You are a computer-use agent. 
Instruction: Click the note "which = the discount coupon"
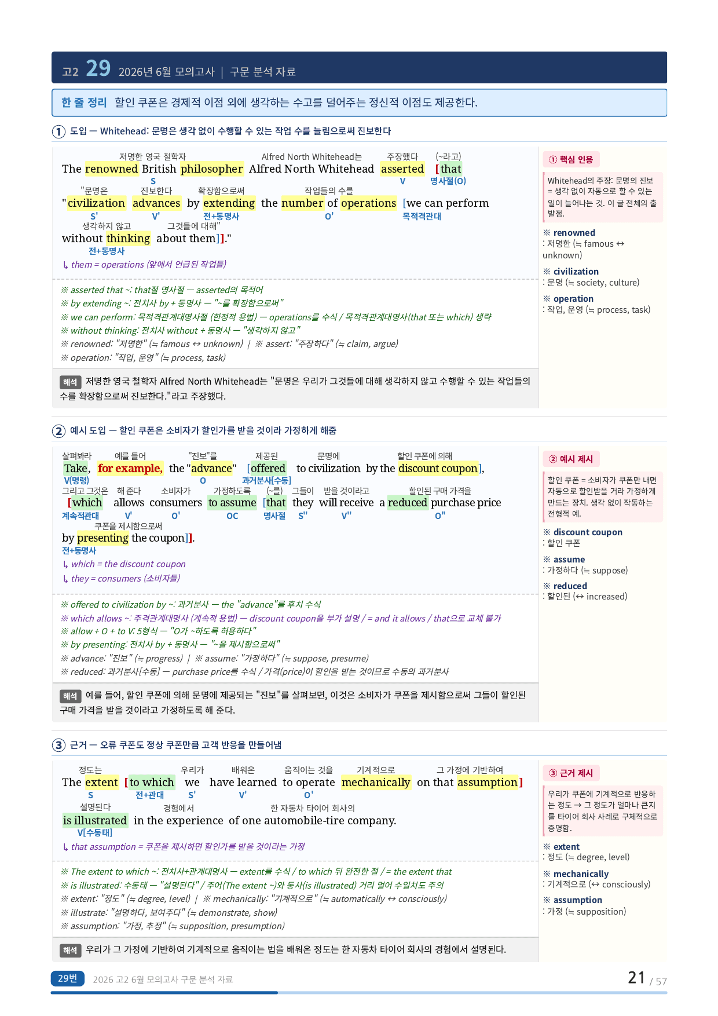coord(124,564)
